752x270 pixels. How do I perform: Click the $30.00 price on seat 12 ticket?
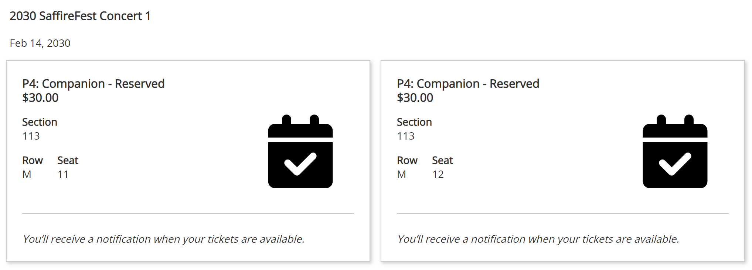[415, 98]
